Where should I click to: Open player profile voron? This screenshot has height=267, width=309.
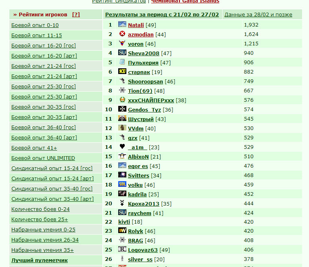pyautogui.click(x=136, y=44)
